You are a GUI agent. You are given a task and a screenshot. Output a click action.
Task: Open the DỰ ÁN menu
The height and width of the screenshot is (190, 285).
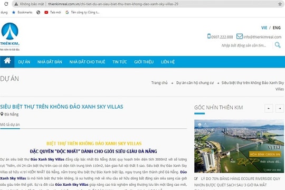24,62
